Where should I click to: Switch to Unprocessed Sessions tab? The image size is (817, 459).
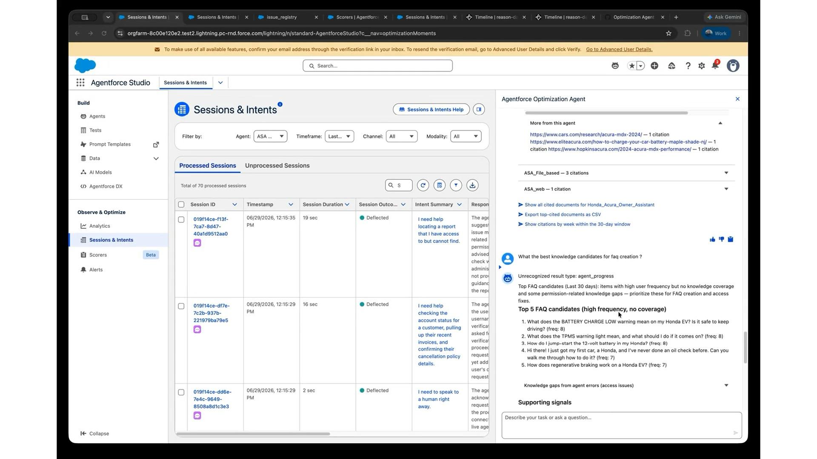pos(277,165)
